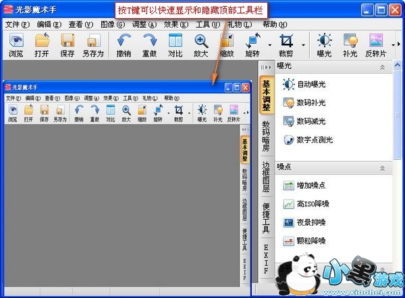Click 曝光 icon in the small inner window

click(202, 110)
